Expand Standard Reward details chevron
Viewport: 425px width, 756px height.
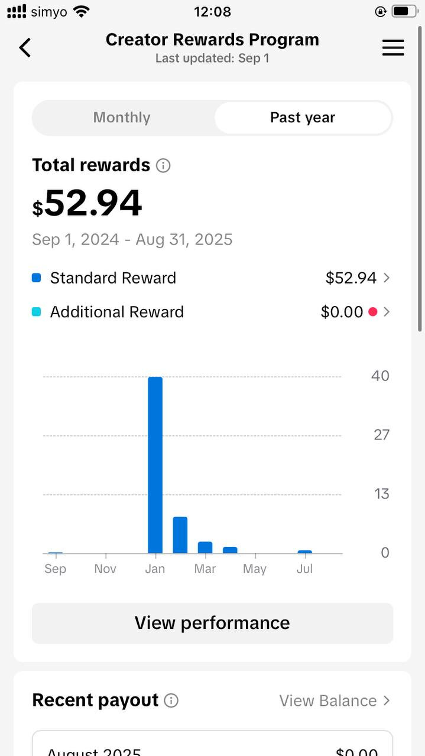point(387,278)
